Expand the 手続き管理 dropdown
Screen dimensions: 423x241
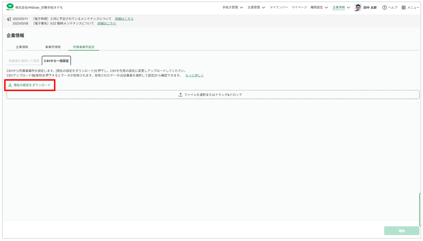coord(233,8)
